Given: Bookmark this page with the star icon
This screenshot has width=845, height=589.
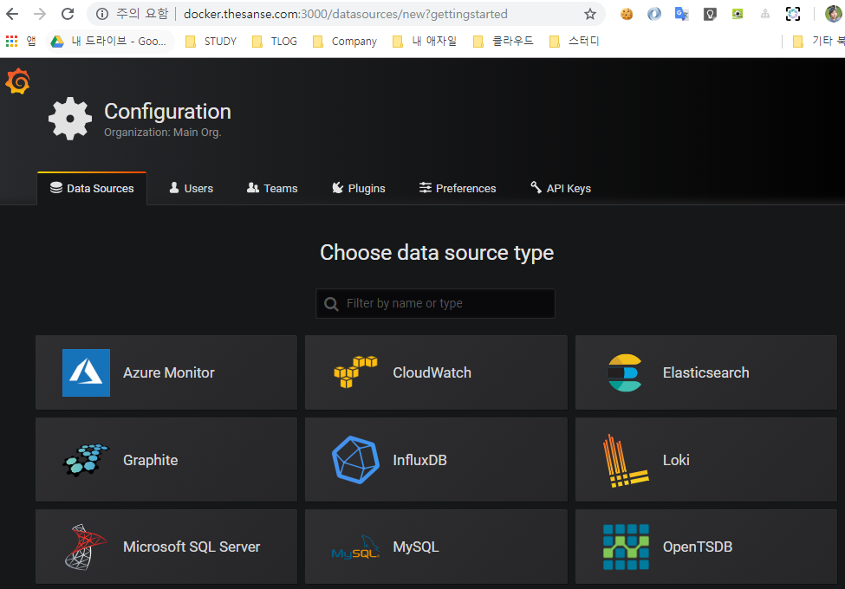Looking at the screenshot, I should (x=590, y=14).
